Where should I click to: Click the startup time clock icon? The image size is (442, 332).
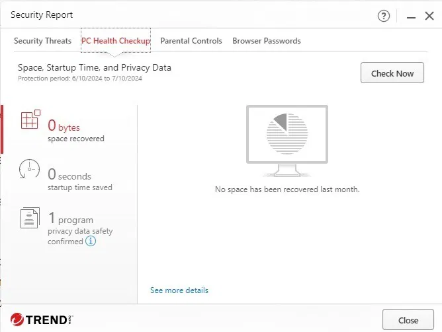coord(29,169)
